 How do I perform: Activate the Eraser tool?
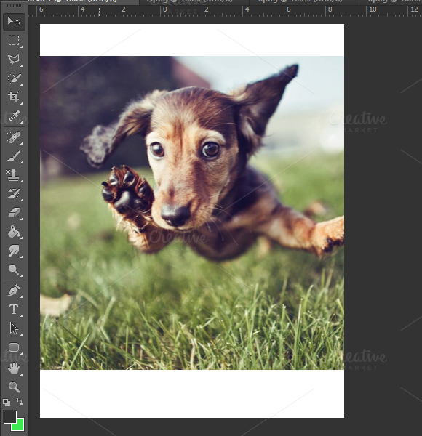(14, 213)
